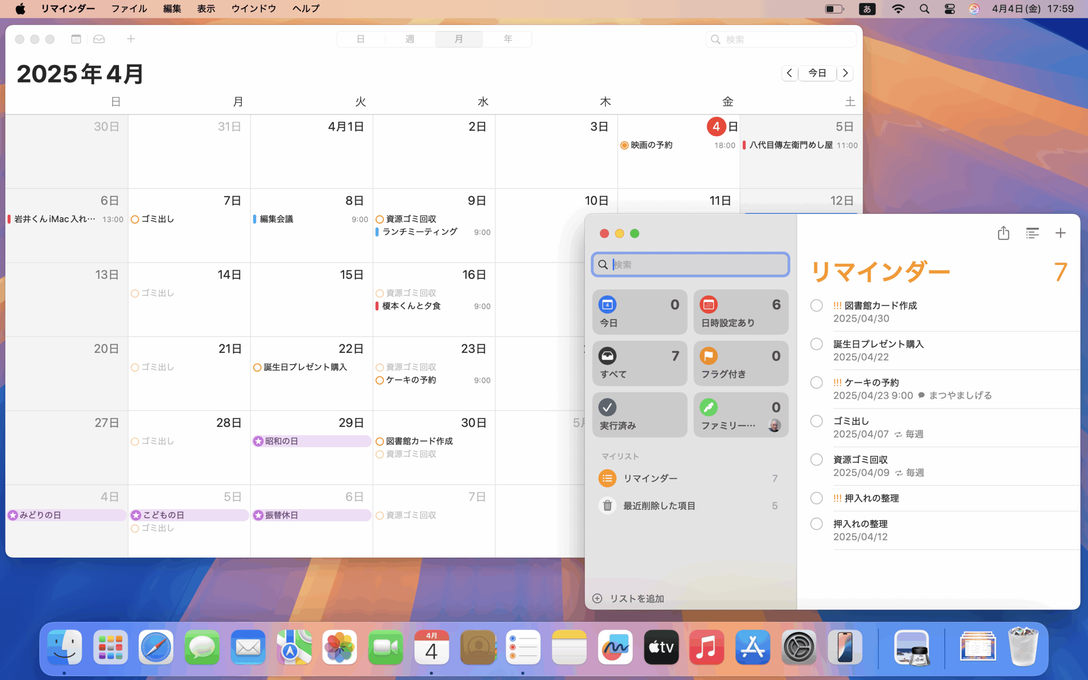The height and width of the screenshot is (680, 1088).
Task: Mark ケーキの予約 reminder as complete
Action: click(x=816, y=383)
